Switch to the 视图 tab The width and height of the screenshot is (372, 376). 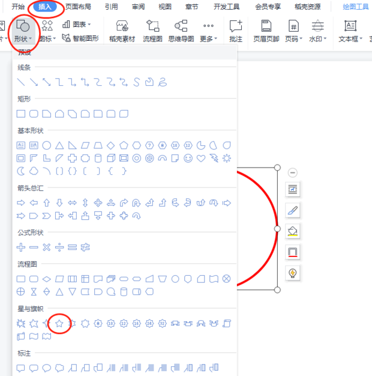[x=165, y=7]
